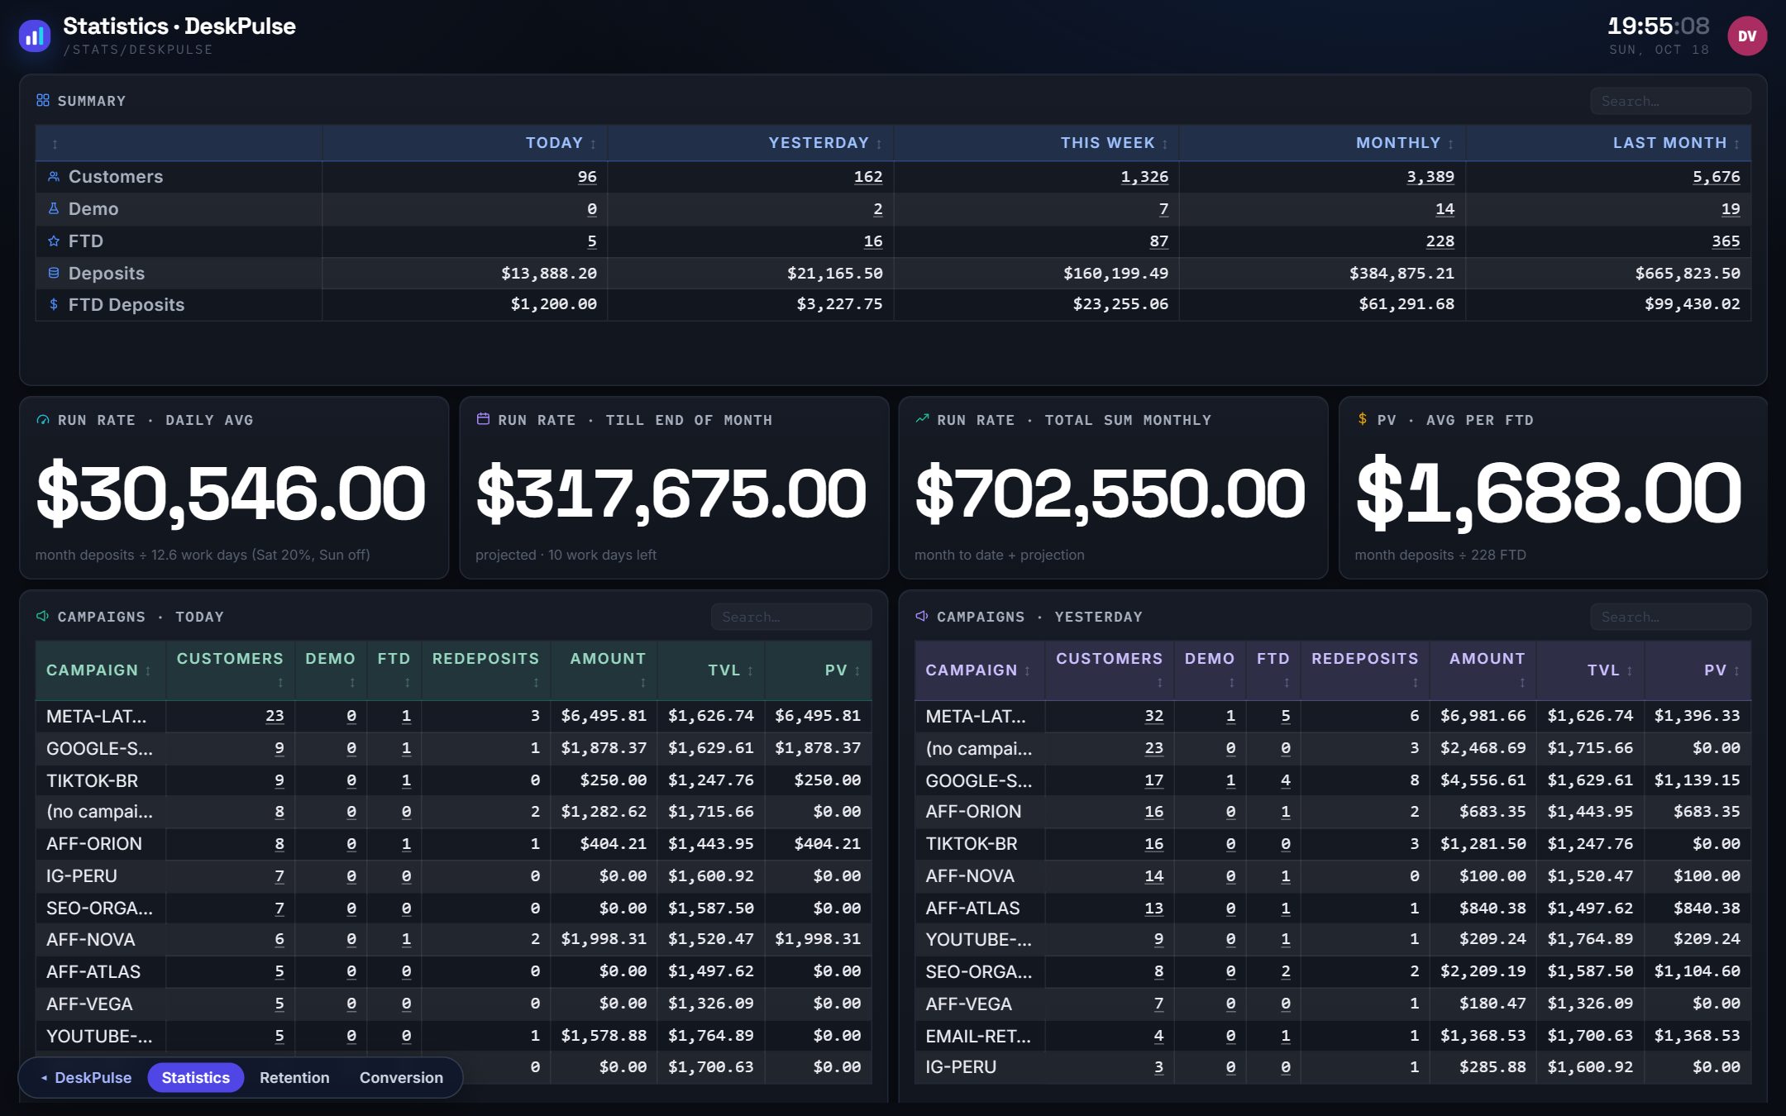Click the Summary grid icon
This screenshot has height=1116, width=1786.
tap(43, 100)
